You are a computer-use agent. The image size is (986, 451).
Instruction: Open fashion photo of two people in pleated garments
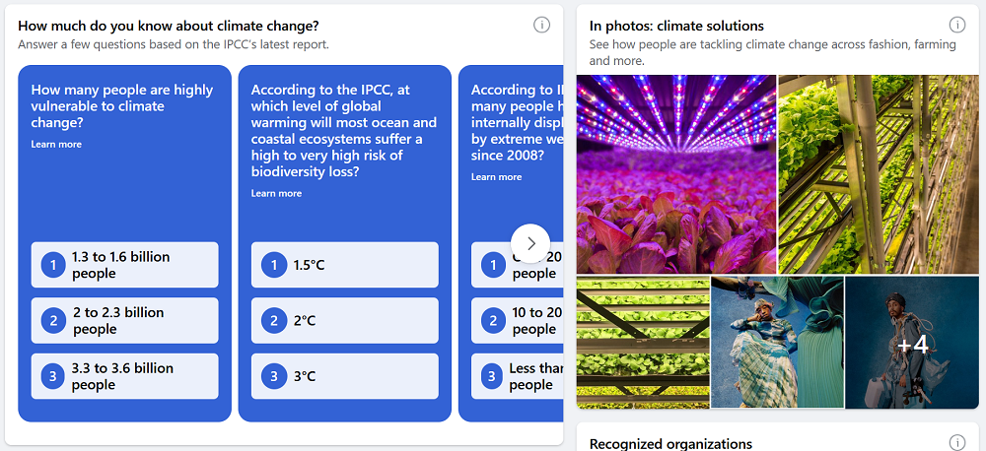click(x=777, y=342)
